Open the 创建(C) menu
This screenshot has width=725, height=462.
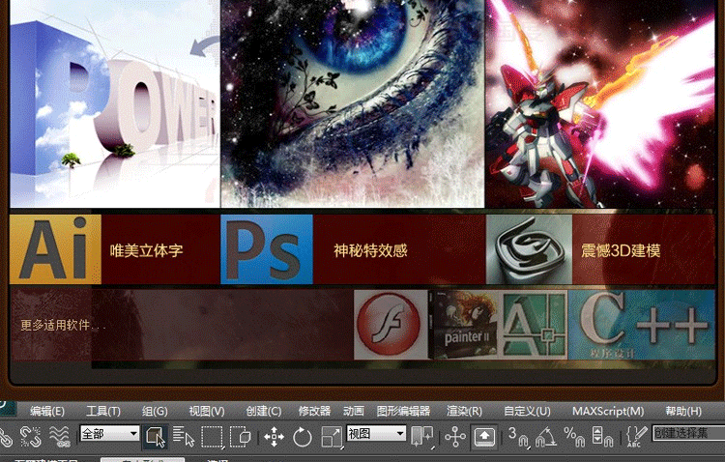[264, 411]
